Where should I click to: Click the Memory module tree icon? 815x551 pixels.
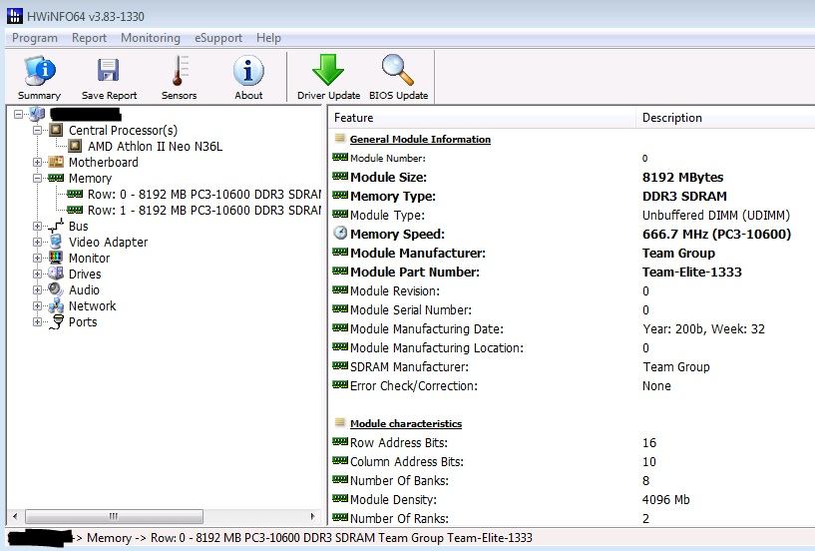(56, 178)
